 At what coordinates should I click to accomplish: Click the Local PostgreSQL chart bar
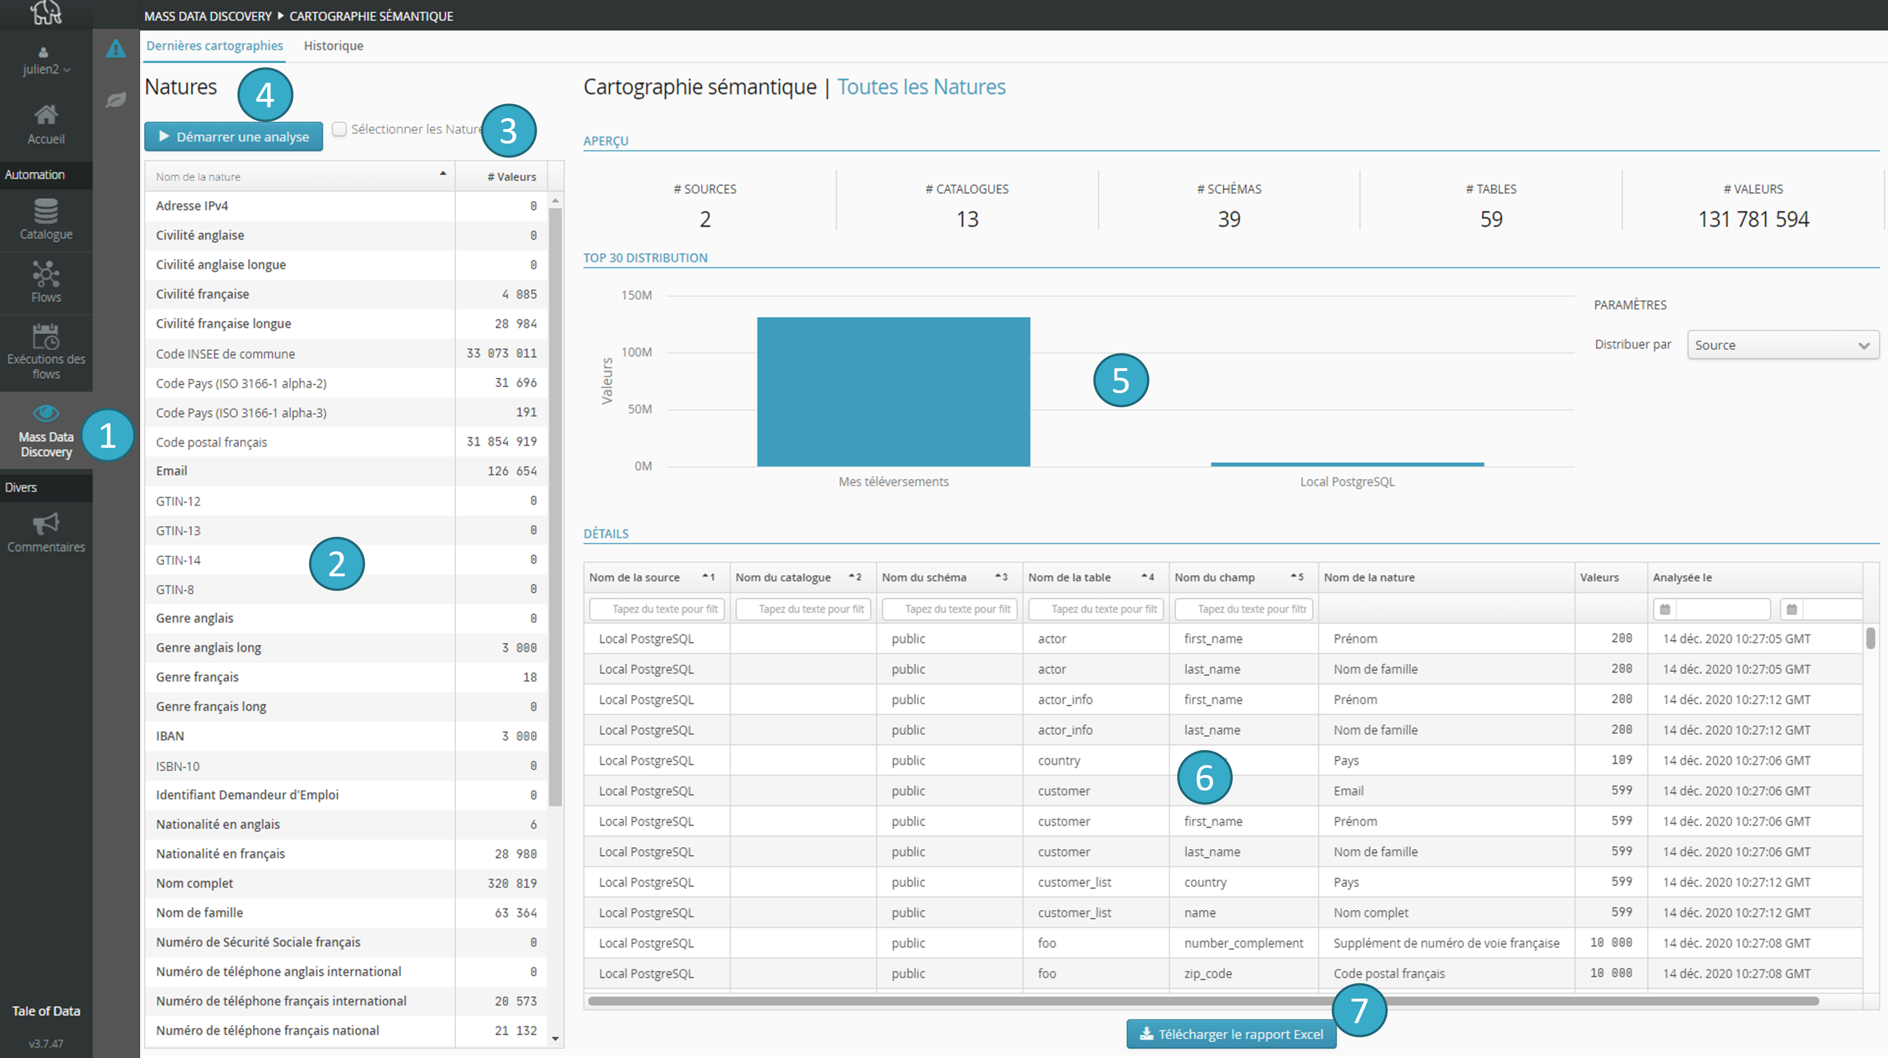(x=1347, y=464)
